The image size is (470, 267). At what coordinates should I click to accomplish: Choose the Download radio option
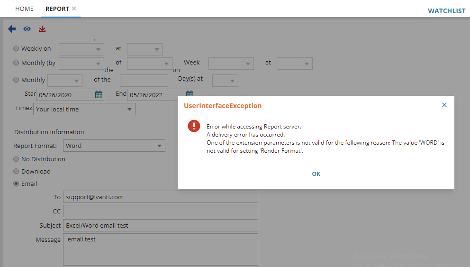click(17, 171)
